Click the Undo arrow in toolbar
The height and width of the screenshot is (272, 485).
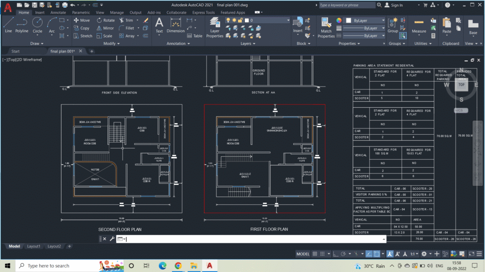pos(72,5)
